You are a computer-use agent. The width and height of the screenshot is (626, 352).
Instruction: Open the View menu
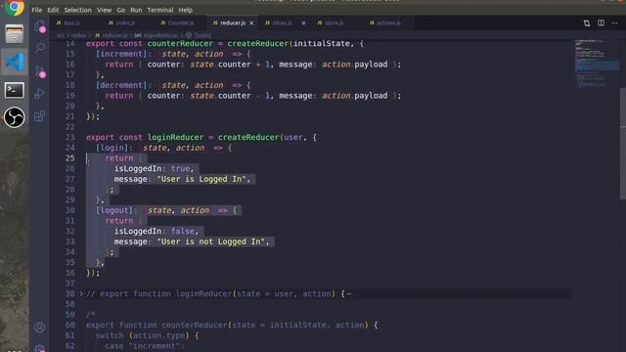tap(105, 10)
